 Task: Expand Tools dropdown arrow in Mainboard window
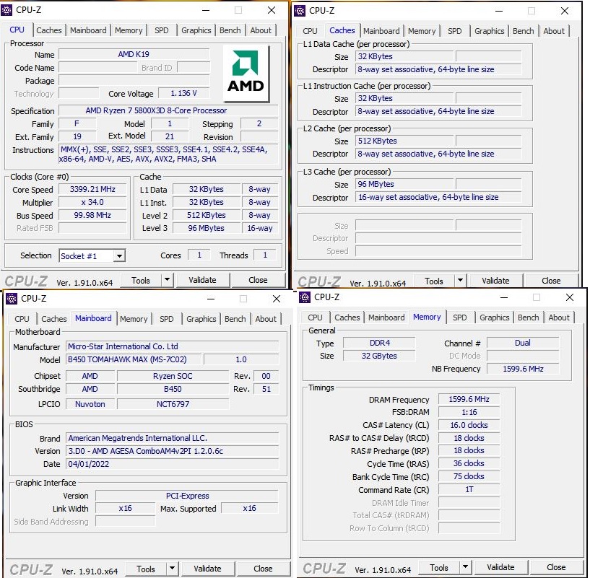pyautogui.click(x=172, y=569)
